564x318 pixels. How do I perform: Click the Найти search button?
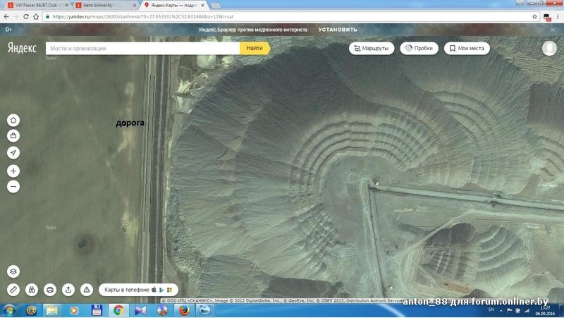[x=255, y=48]
